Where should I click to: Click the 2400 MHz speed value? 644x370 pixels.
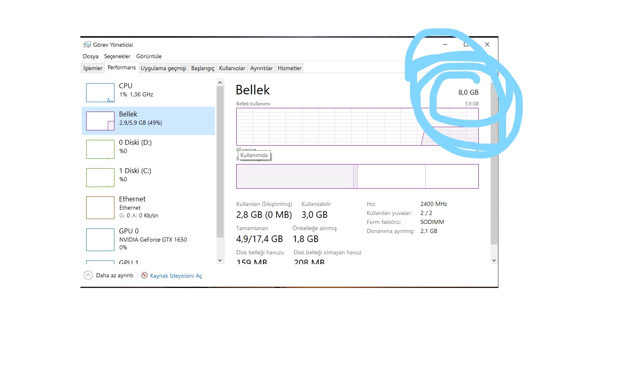coord(434,204)
